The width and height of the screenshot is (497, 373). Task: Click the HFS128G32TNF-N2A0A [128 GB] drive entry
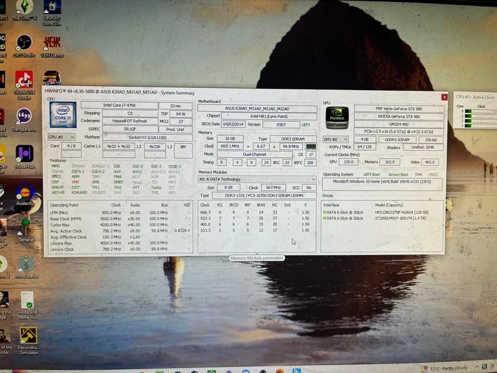pos(402,212)
